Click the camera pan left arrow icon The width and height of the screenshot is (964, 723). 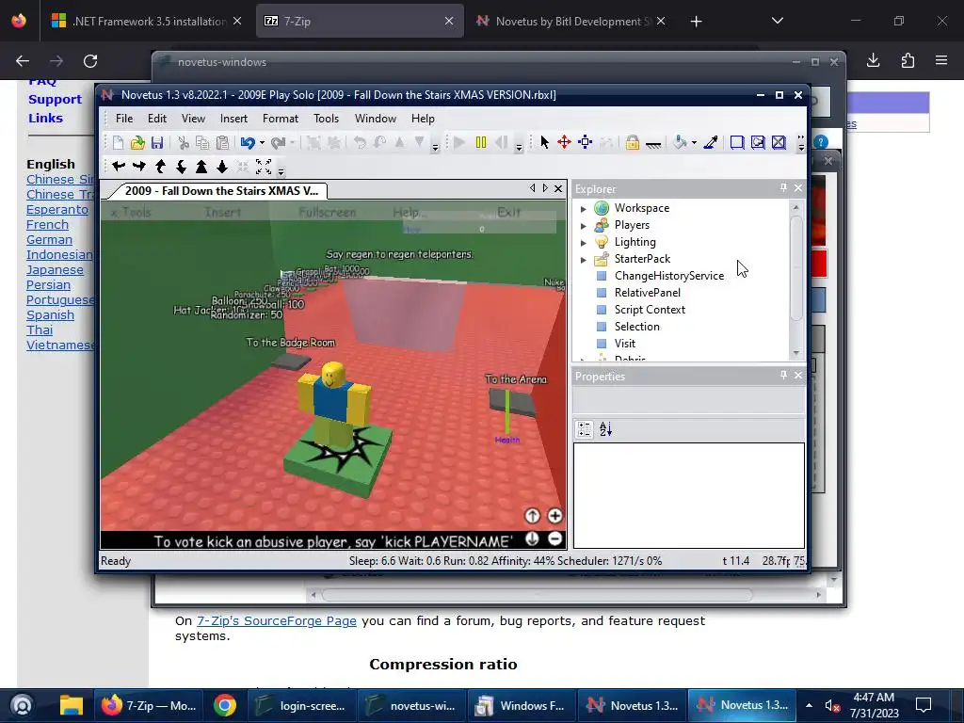click(119, 166)
